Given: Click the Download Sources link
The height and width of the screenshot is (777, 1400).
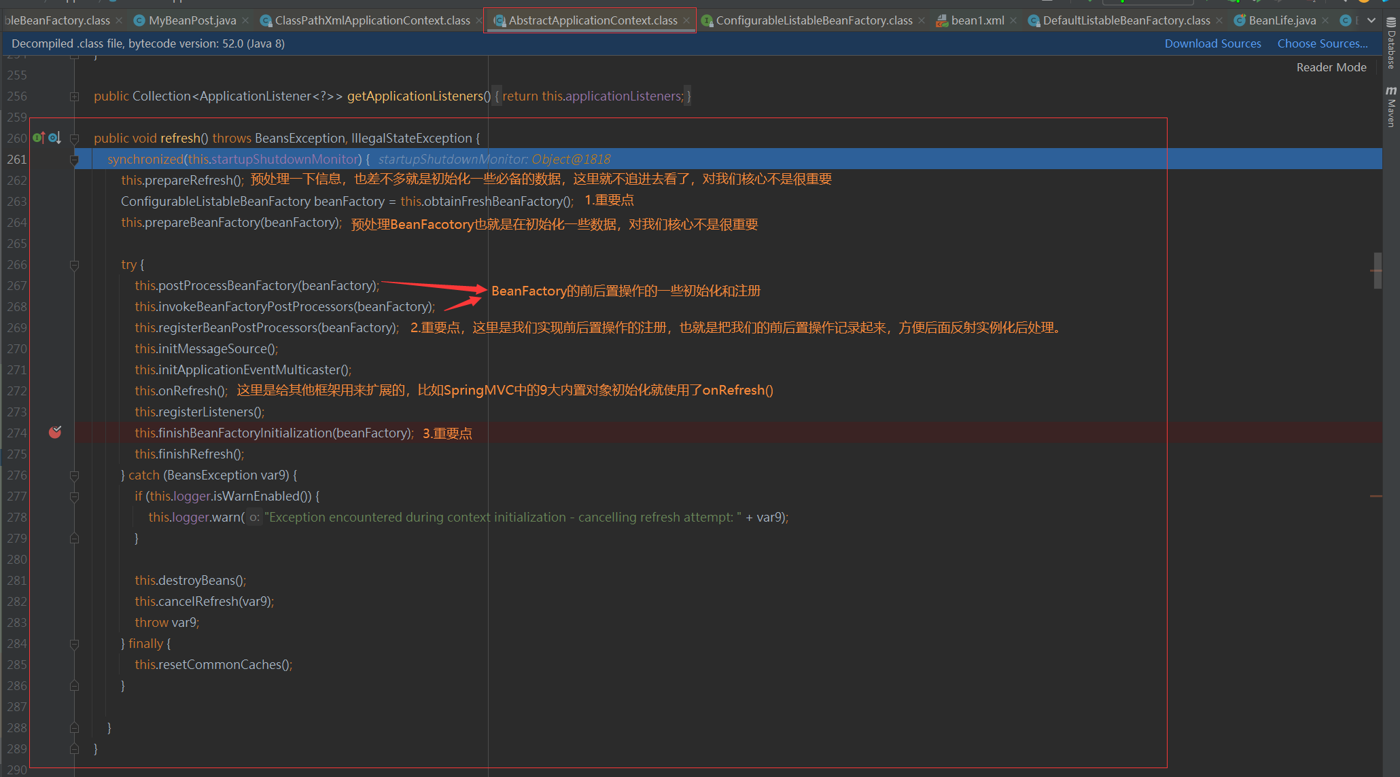Looking at the screenshot, I should click(x=1212, y=43).
